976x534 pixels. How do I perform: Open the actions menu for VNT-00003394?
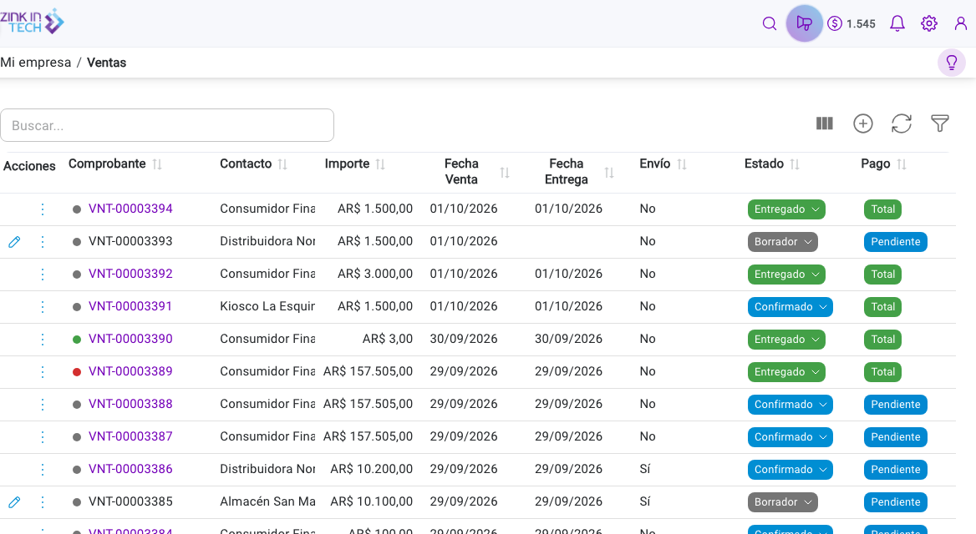(x=43, y=209)
